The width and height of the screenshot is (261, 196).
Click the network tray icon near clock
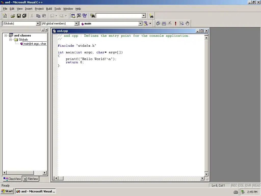coord(243,192)
